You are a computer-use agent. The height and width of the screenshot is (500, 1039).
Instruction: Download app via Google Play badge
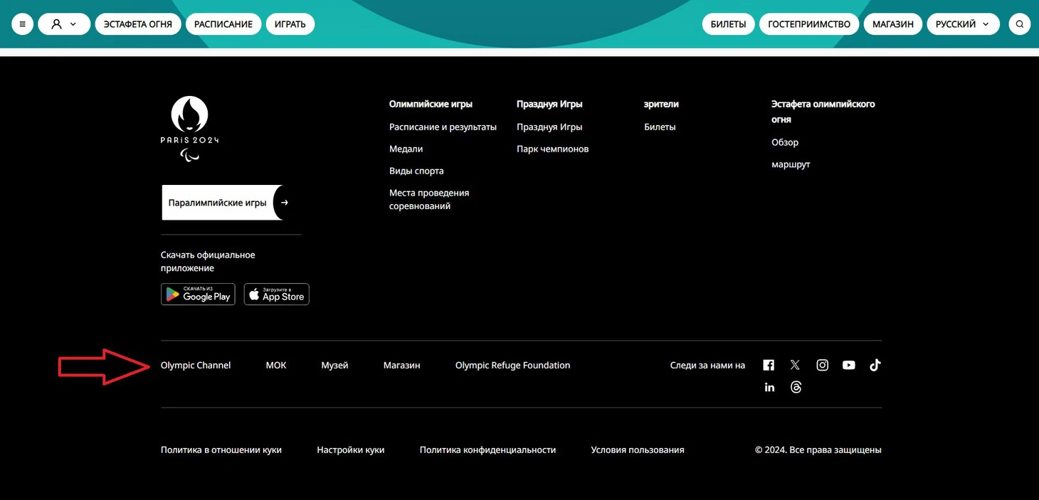click(198, 294)
